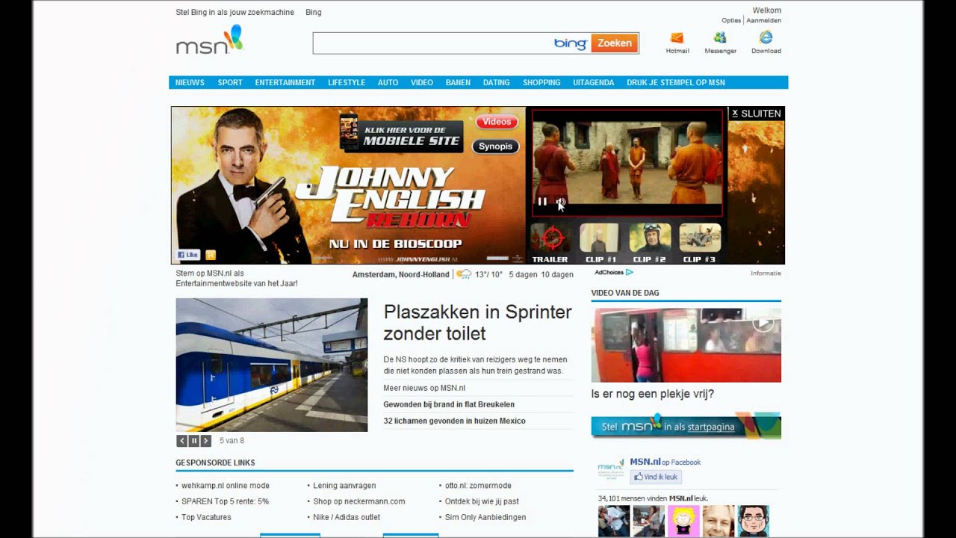
Task: Go to previous news slide
Action: click(181, 441)
